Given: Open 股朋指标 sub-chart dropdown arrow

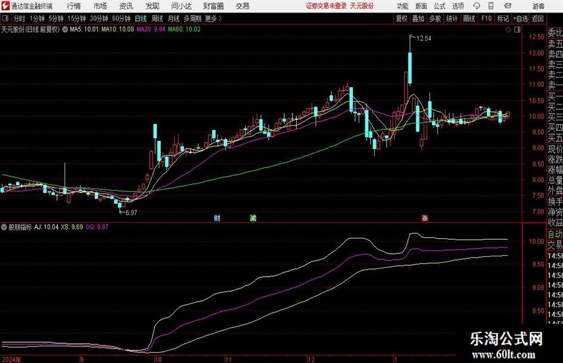Looking at the screenshot, I should pos(4,227).
